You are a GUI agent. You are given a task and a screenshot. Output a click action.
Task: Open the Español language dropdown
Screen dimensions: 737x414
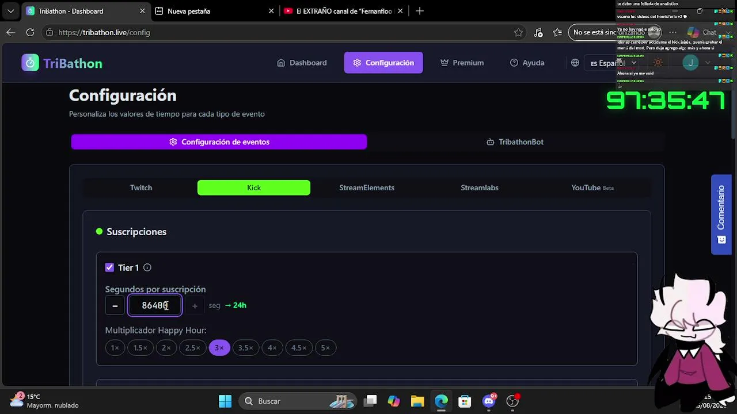pos(613,63)
